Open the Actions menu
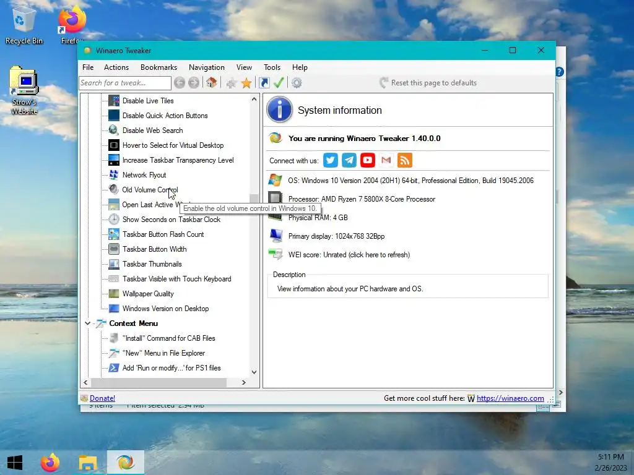Viewport: 634px width, 475px height. (x=116, y=67)
